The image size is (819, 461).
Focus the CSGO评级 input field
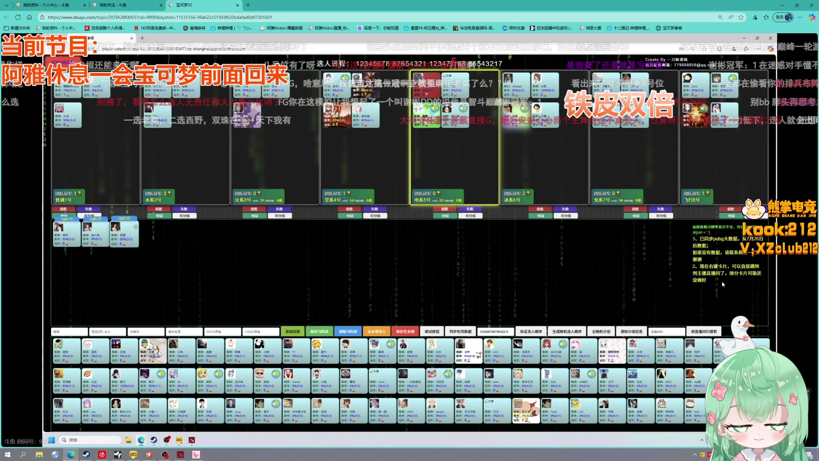[x=261, y=332]
